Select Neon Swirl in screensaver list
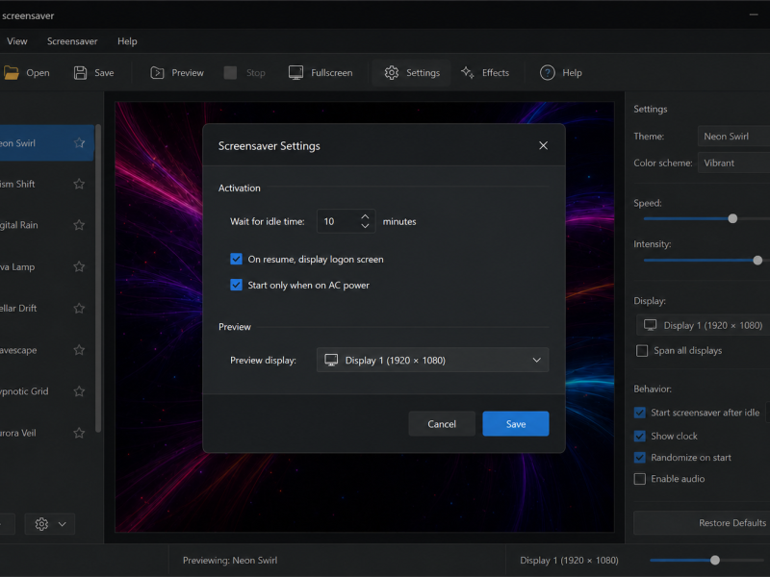 [46, 142]
